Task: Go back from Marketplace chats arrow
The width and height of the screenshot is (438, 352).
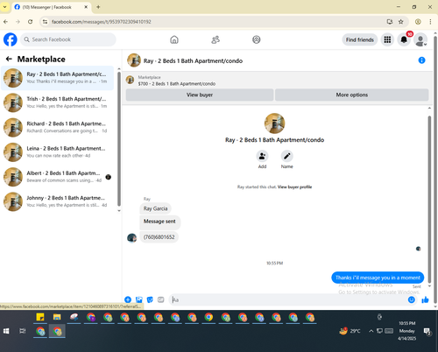Action: [x=9, y=59]
